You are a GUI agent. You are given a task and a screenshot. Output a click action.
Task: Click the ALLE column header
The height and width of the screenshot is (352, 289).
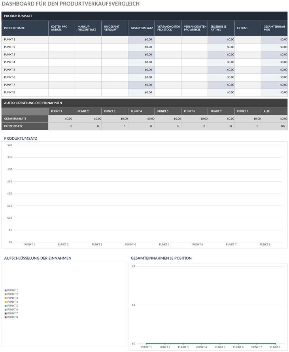click(274, 111)
